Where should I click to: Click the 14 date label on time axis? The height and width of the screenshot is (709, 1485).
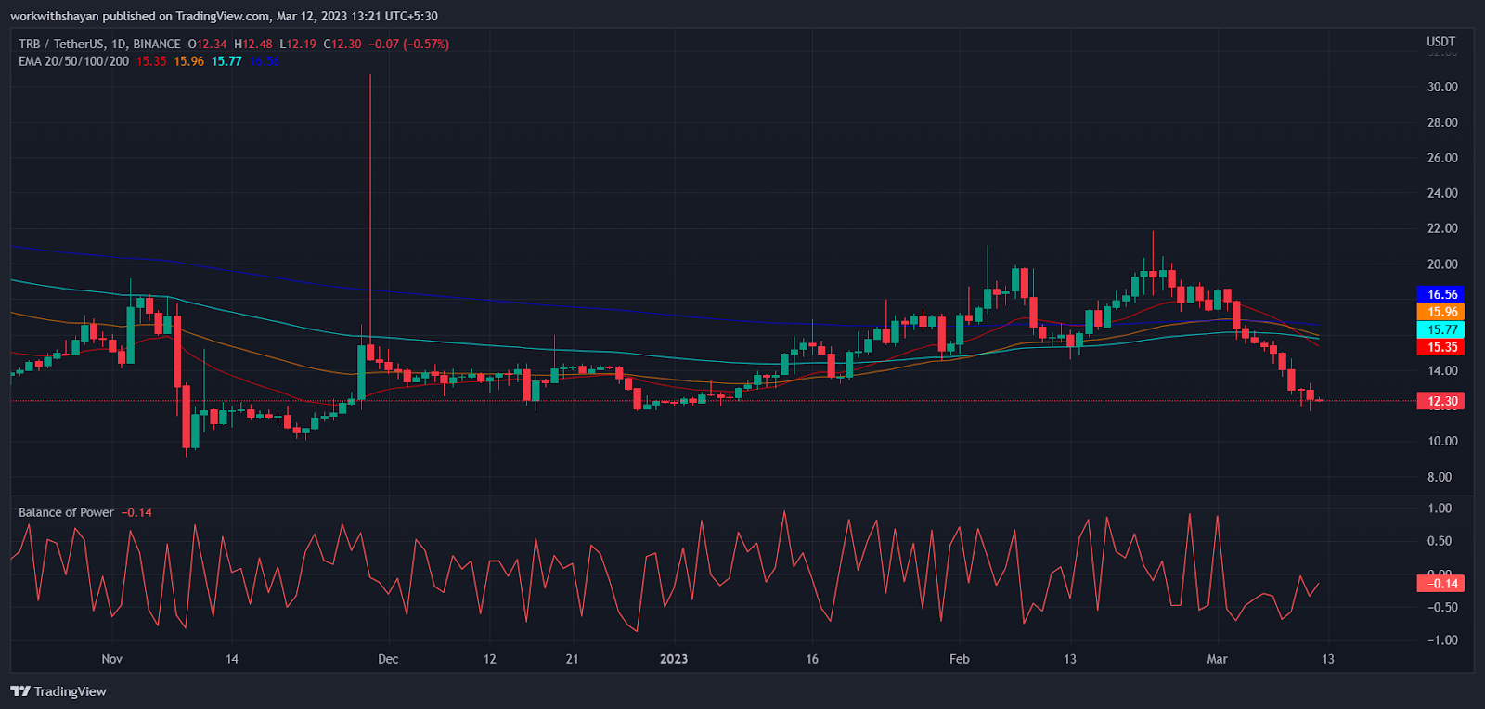232,659
